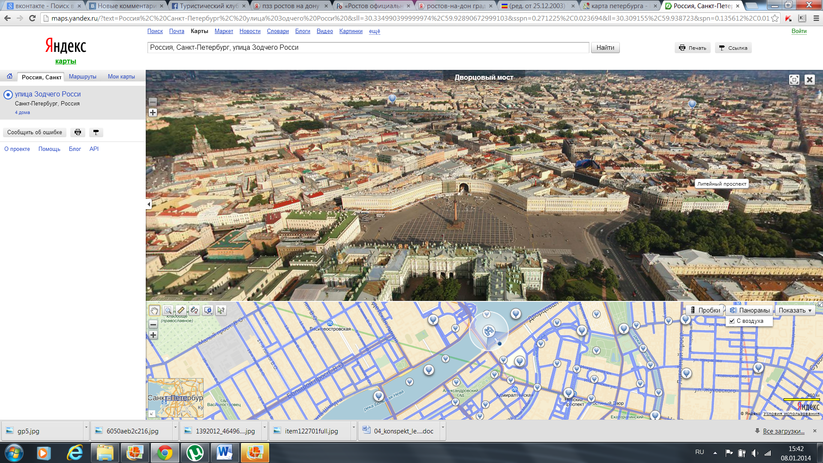Focus the address search input field

368,48
